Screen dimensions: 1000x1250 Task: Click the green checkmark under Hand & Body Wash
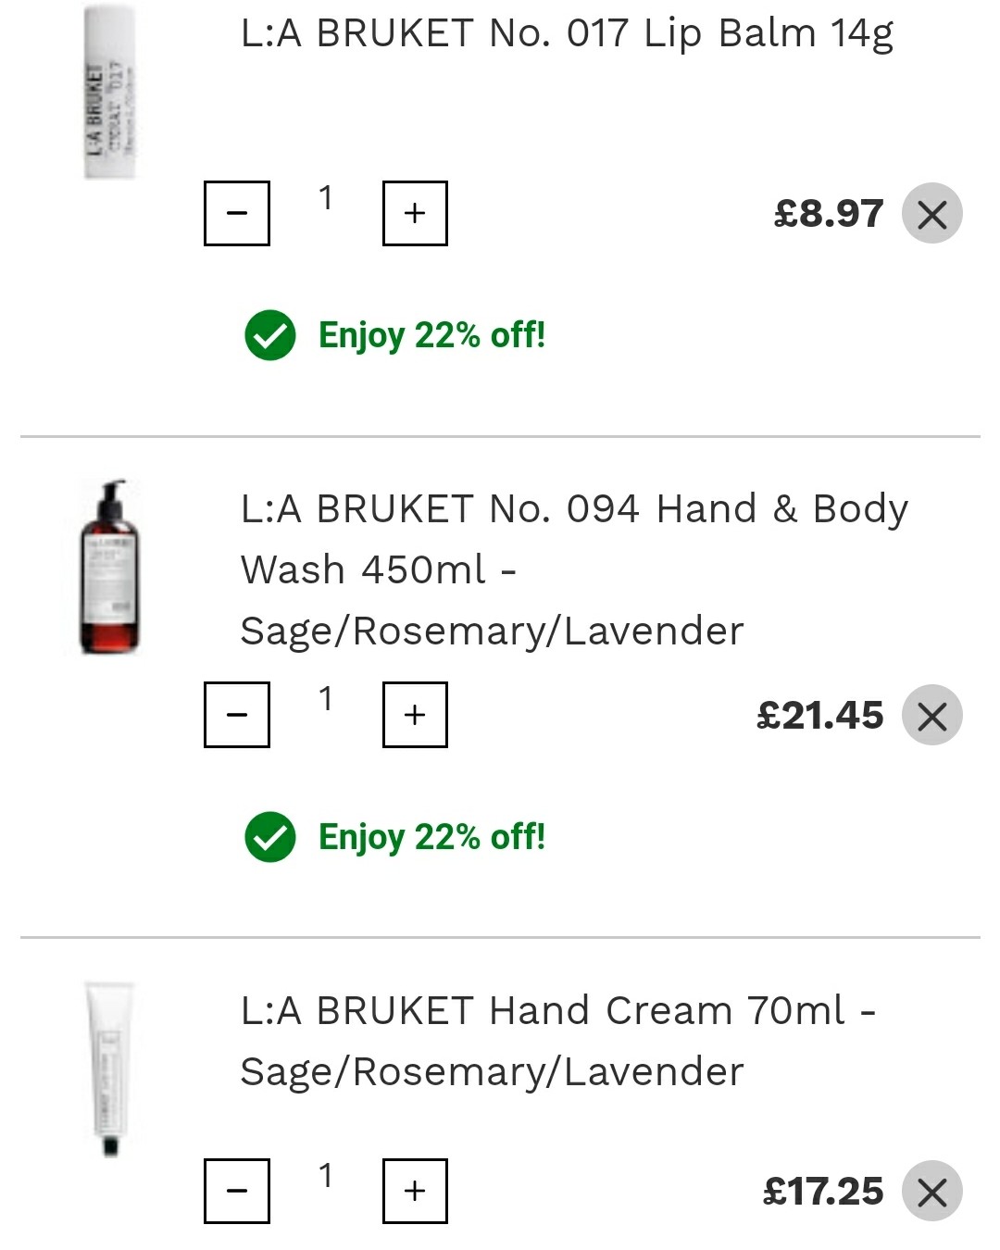point(270,837)
